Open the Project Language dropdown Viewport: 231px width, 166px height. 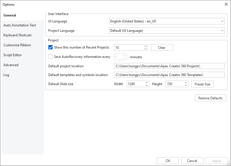click(x=167, y=31)
